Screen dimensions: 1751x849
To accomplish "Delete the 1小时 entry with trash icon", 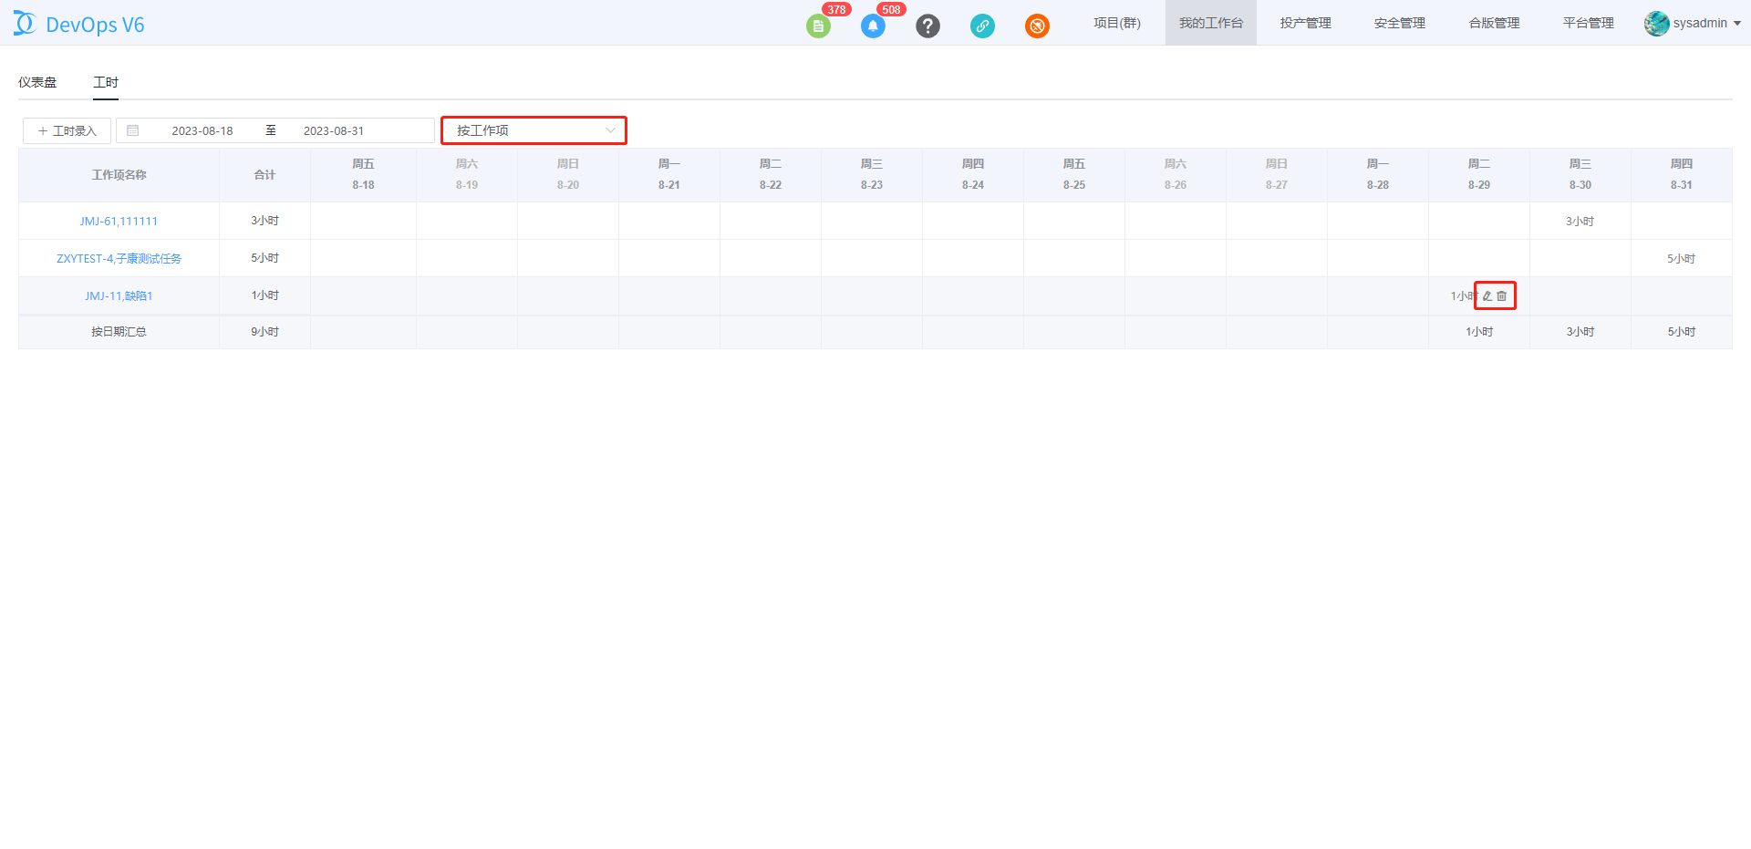I will (1502, 296).
